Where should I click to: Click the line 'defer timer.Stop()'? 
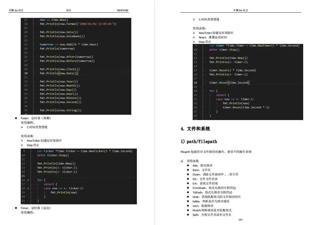pyautogui.click(x=224, y=50)
